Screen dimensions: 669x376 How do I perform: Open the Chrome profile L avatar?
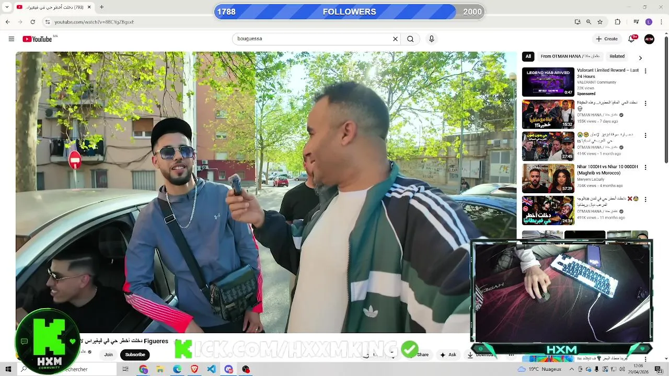coord(649,22)
